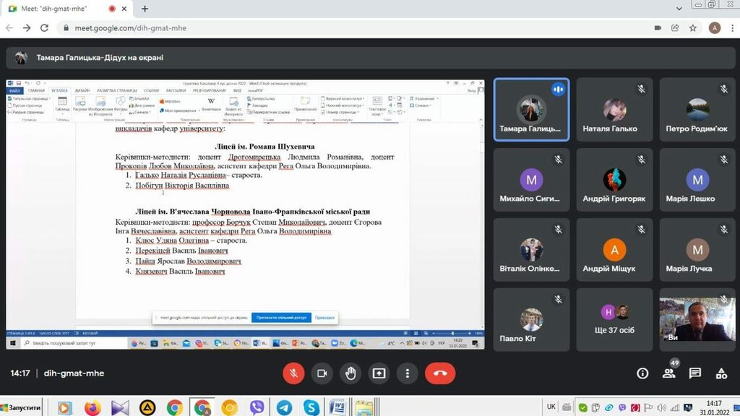Show the participants list with 49 people

[669, 373]
